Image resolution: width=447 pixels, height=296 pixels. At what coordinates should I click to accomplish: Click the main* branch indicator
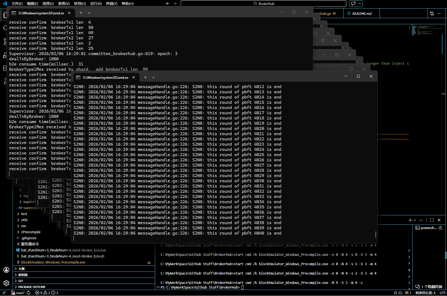tap(18, 293)
